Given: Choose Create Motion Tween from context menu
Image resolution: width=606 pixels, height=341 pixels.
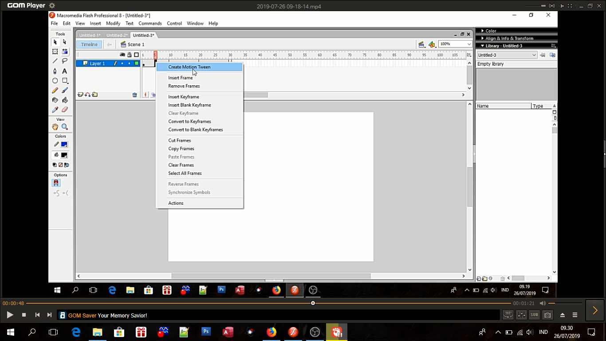Looking at the screenshot, I should [x=189, y=67].
